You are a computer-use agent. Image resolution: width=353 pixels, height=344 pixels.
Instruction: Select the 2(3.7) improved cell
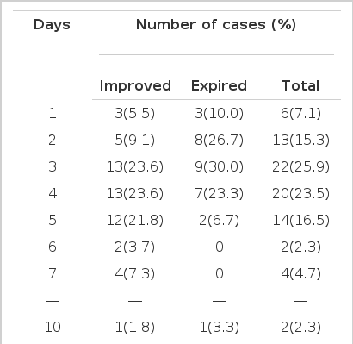coord(134,247)
